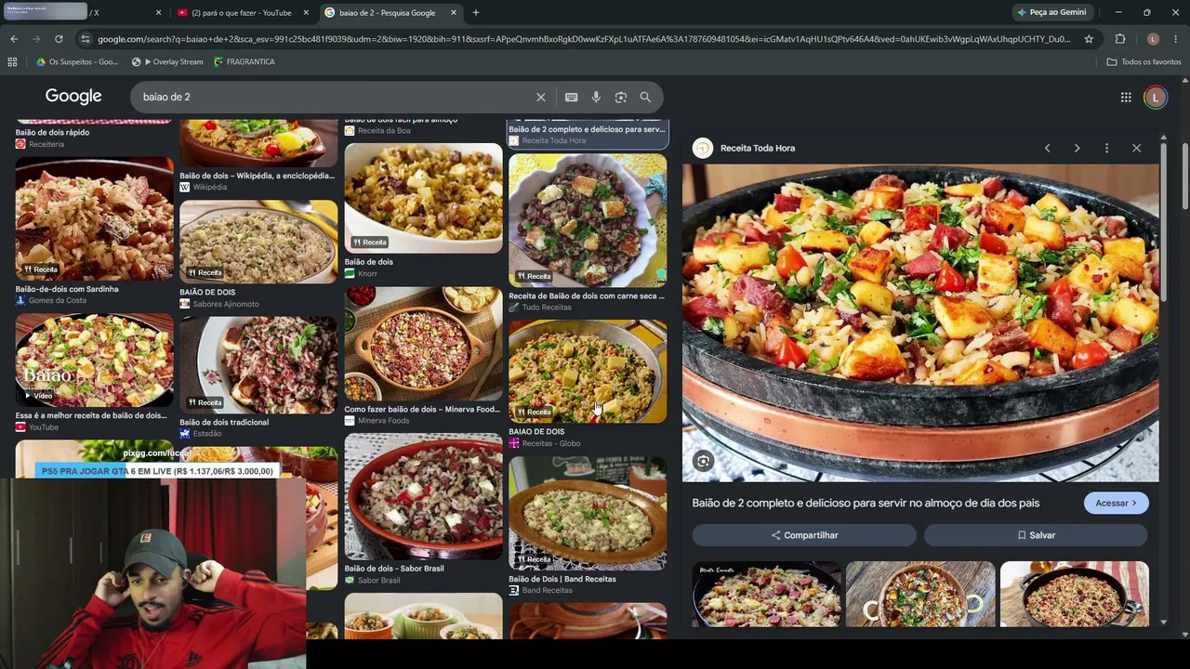The width and height of the screenshot is (1190, 669).
Task: Share the image with 'Compartilhar'
Action: pyautogui.click(x=804, y=535)
